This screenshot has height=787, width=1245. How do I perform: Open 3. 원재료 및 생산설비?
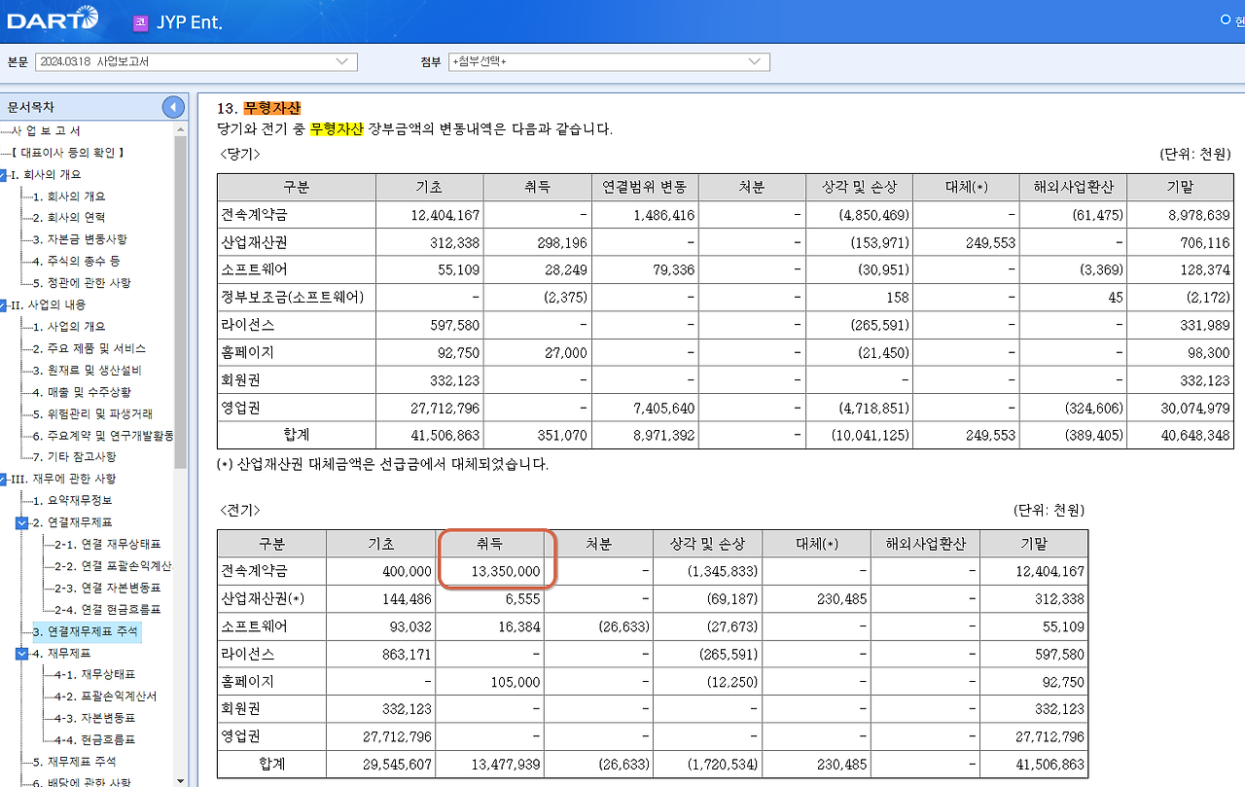(x=88, y=370)
